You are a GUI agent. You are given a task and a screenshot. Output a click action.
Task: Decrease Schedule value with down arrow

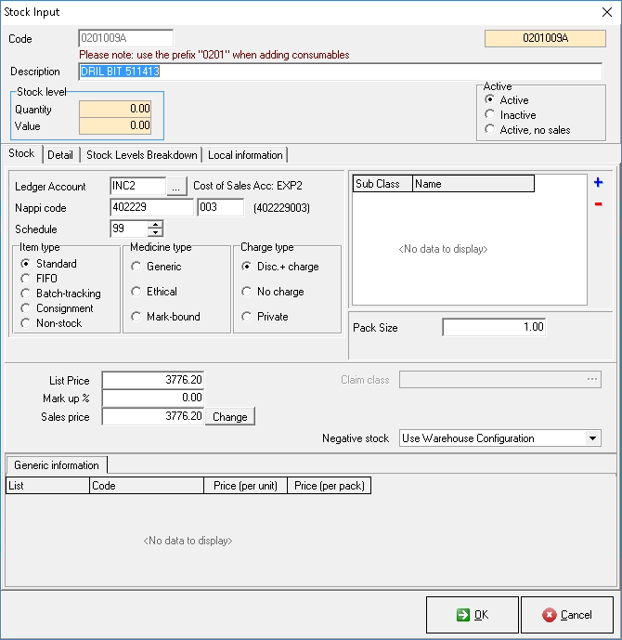pyautogui.click(x=155, y=233)
